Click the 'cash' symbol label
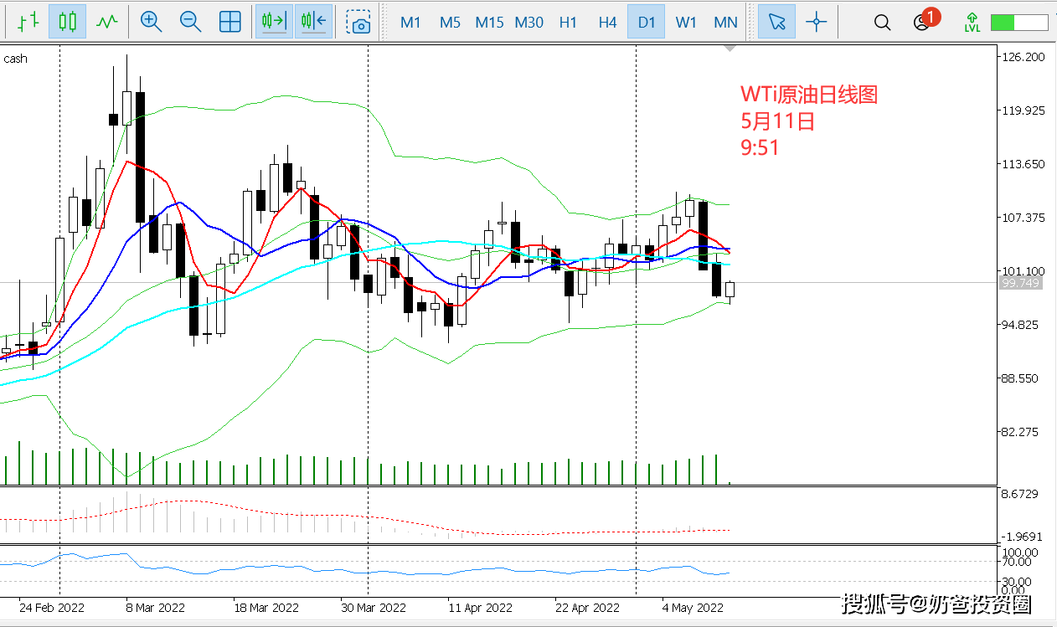Image resolution: width=1057 pixels, height=627 pixels. click(x=15, y=59)
